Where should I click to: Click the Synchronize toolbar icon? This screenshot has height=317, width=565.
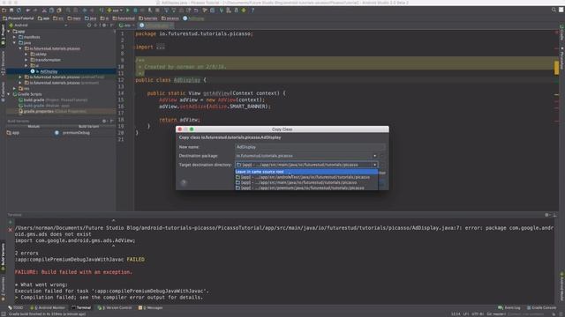click(19, 10)
